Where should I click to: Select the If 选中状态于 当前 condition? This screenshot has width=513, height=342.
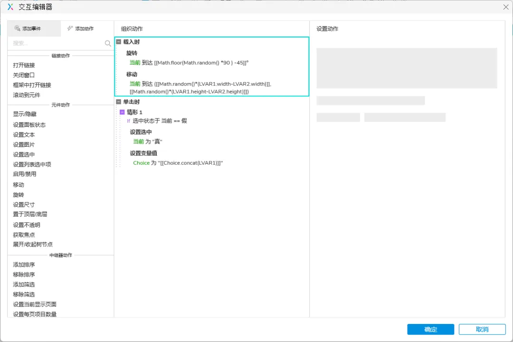[x=157, y=121]
